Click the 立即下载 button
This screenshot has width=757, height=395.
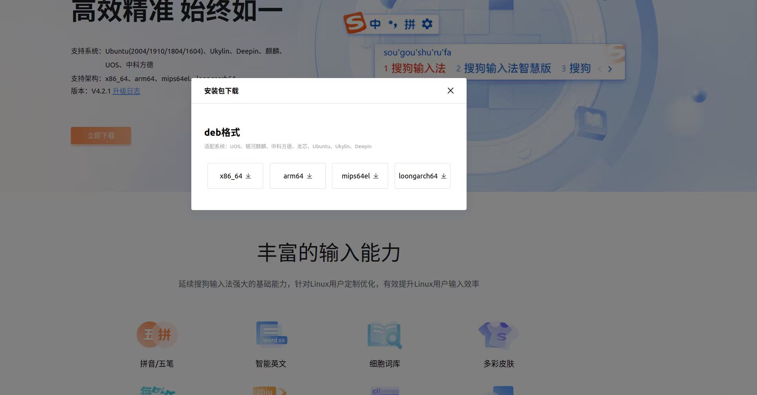[101, 135]
